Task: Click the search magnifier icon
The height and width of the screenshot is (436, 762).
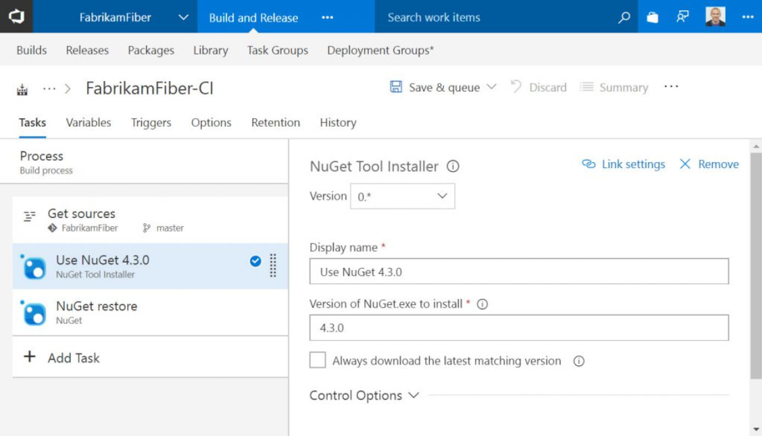Action: tap(624, 18)
